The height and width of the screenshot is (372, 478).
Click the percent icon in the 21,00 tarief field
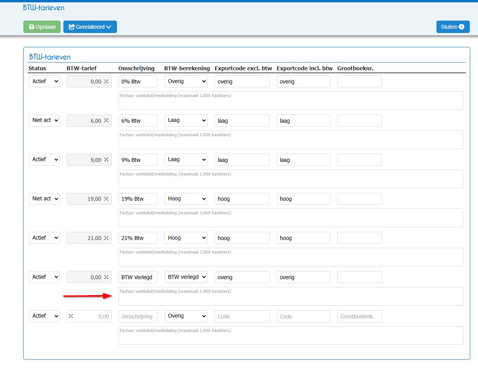(106, 238)
